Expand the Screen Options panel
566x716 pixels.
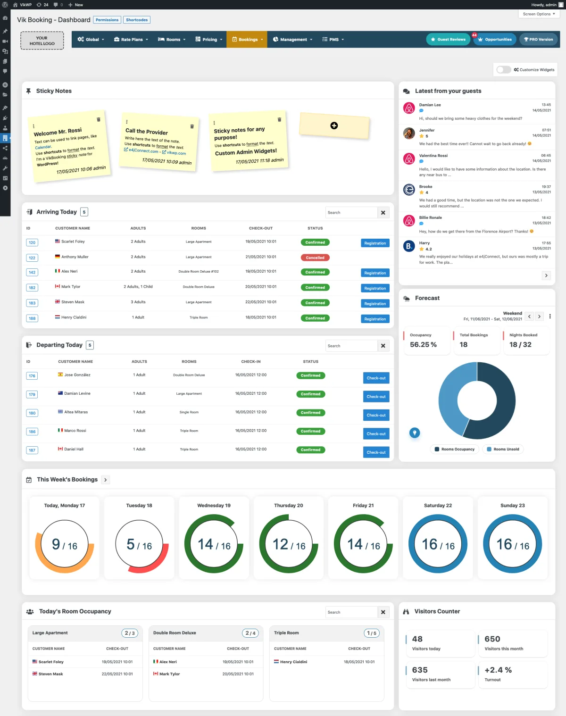point(539,14)
